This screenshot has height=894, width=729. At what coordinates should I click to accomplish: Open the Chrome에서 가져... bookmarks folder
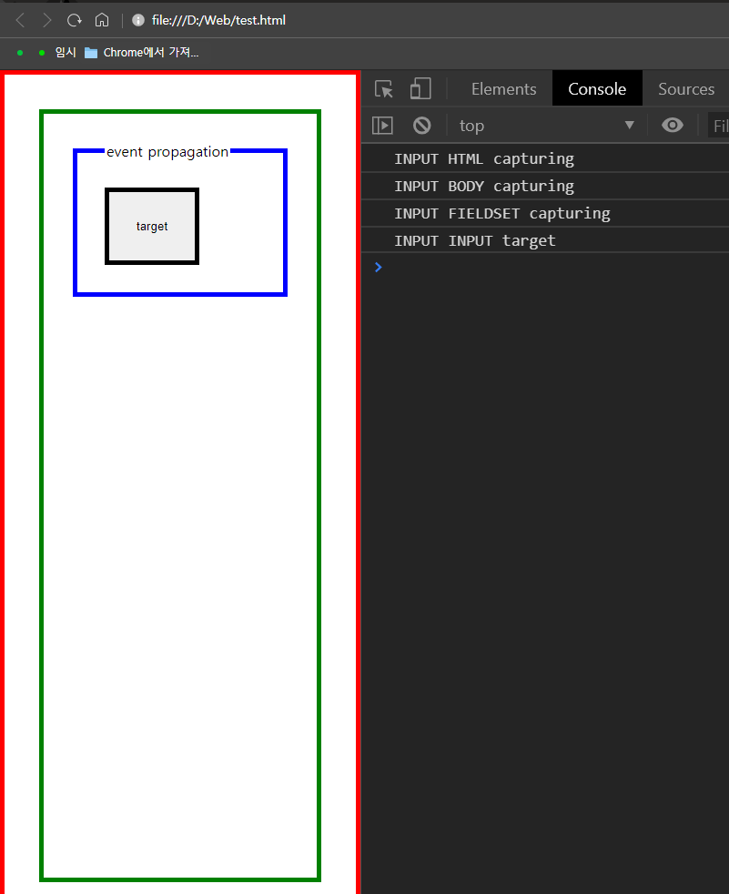pos(141,53)
